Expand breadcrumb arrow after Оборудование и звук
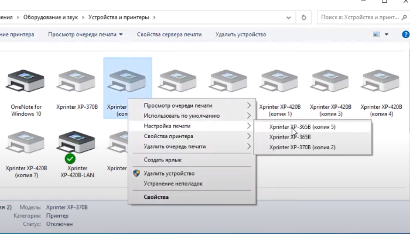This screenshot has height=234, width=410. pyautogui.click(x=83, y=18)
